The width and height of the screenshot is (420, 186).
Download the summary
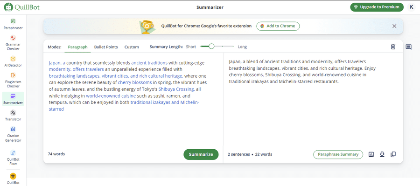382,154
